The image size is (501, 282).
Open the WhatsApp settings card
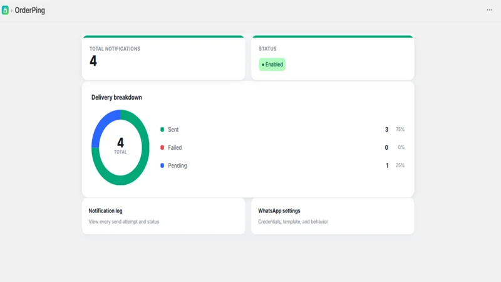[333, 216]
